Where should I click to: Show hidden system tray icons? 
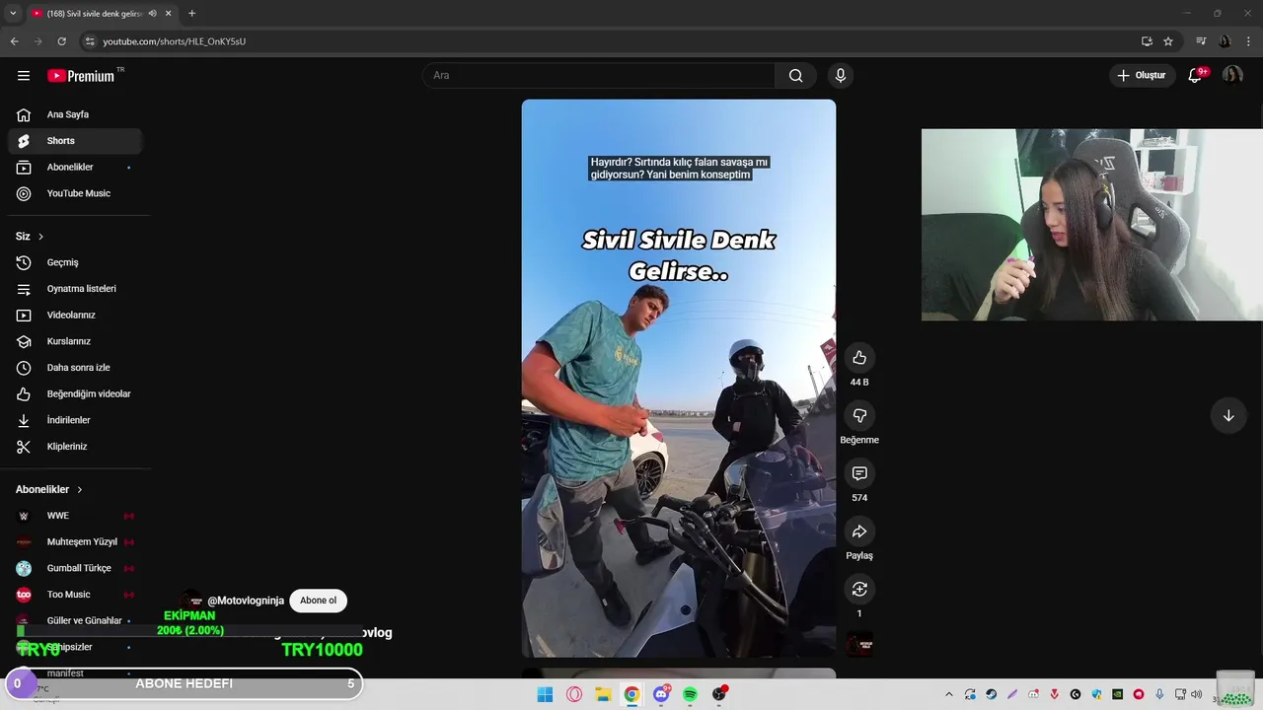[x=949, y=694]
